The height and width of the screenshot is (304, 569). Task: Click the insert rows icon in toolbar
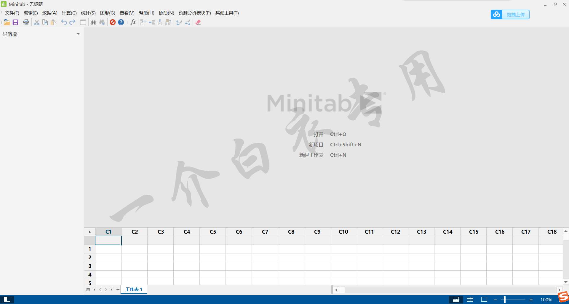point(152,22)
